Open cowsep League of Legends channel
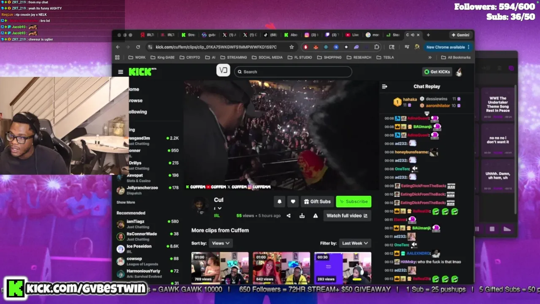The width and height of the screenshot is (540, 304). 148,261
